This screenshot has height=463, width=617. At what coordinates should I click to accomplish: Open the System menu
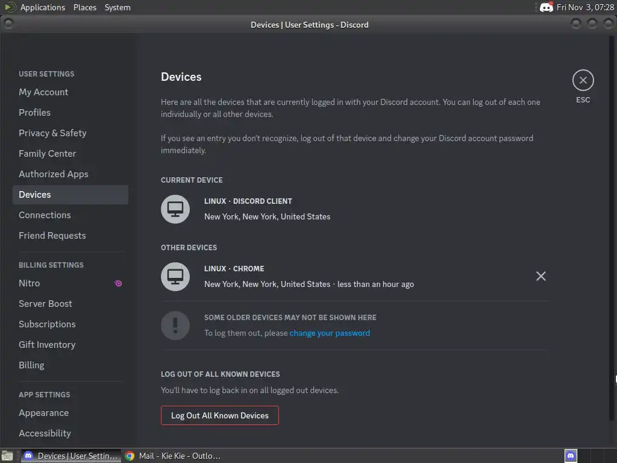(117, 7)
